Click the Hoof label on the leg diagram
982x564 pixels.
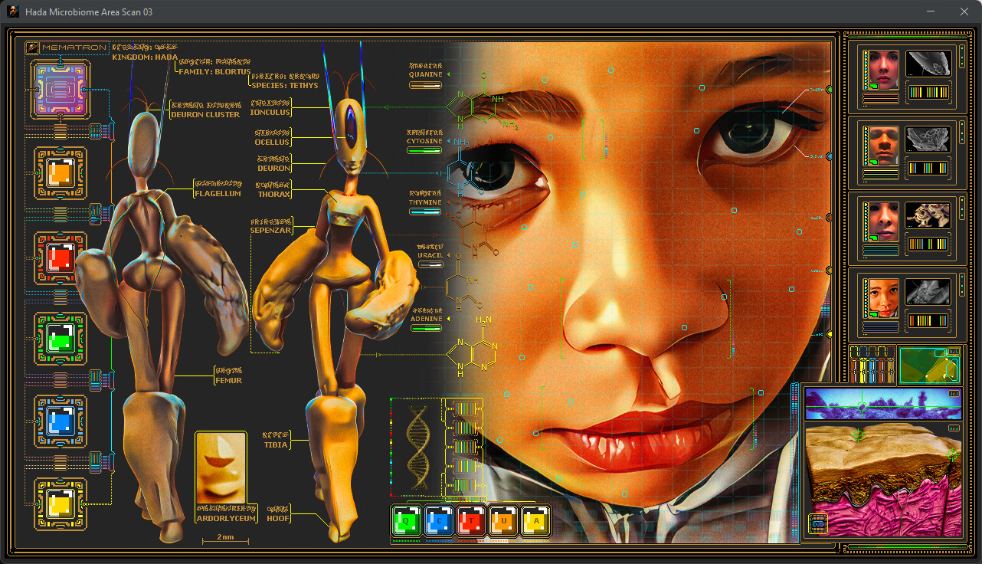(x=278, y=518)
